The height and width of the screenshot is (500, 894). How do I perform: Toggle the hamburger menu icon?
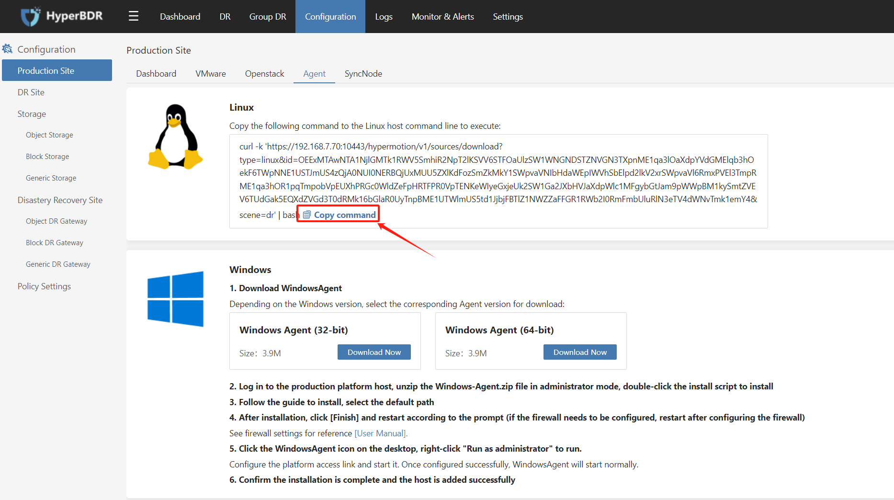[x=134, y=16]
